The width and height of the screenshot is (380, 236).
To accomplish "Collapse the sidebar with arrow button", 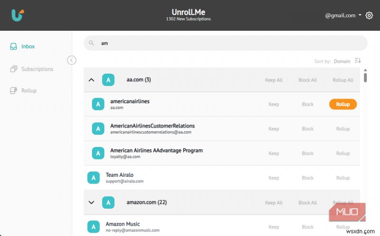I will coord(72,60).
